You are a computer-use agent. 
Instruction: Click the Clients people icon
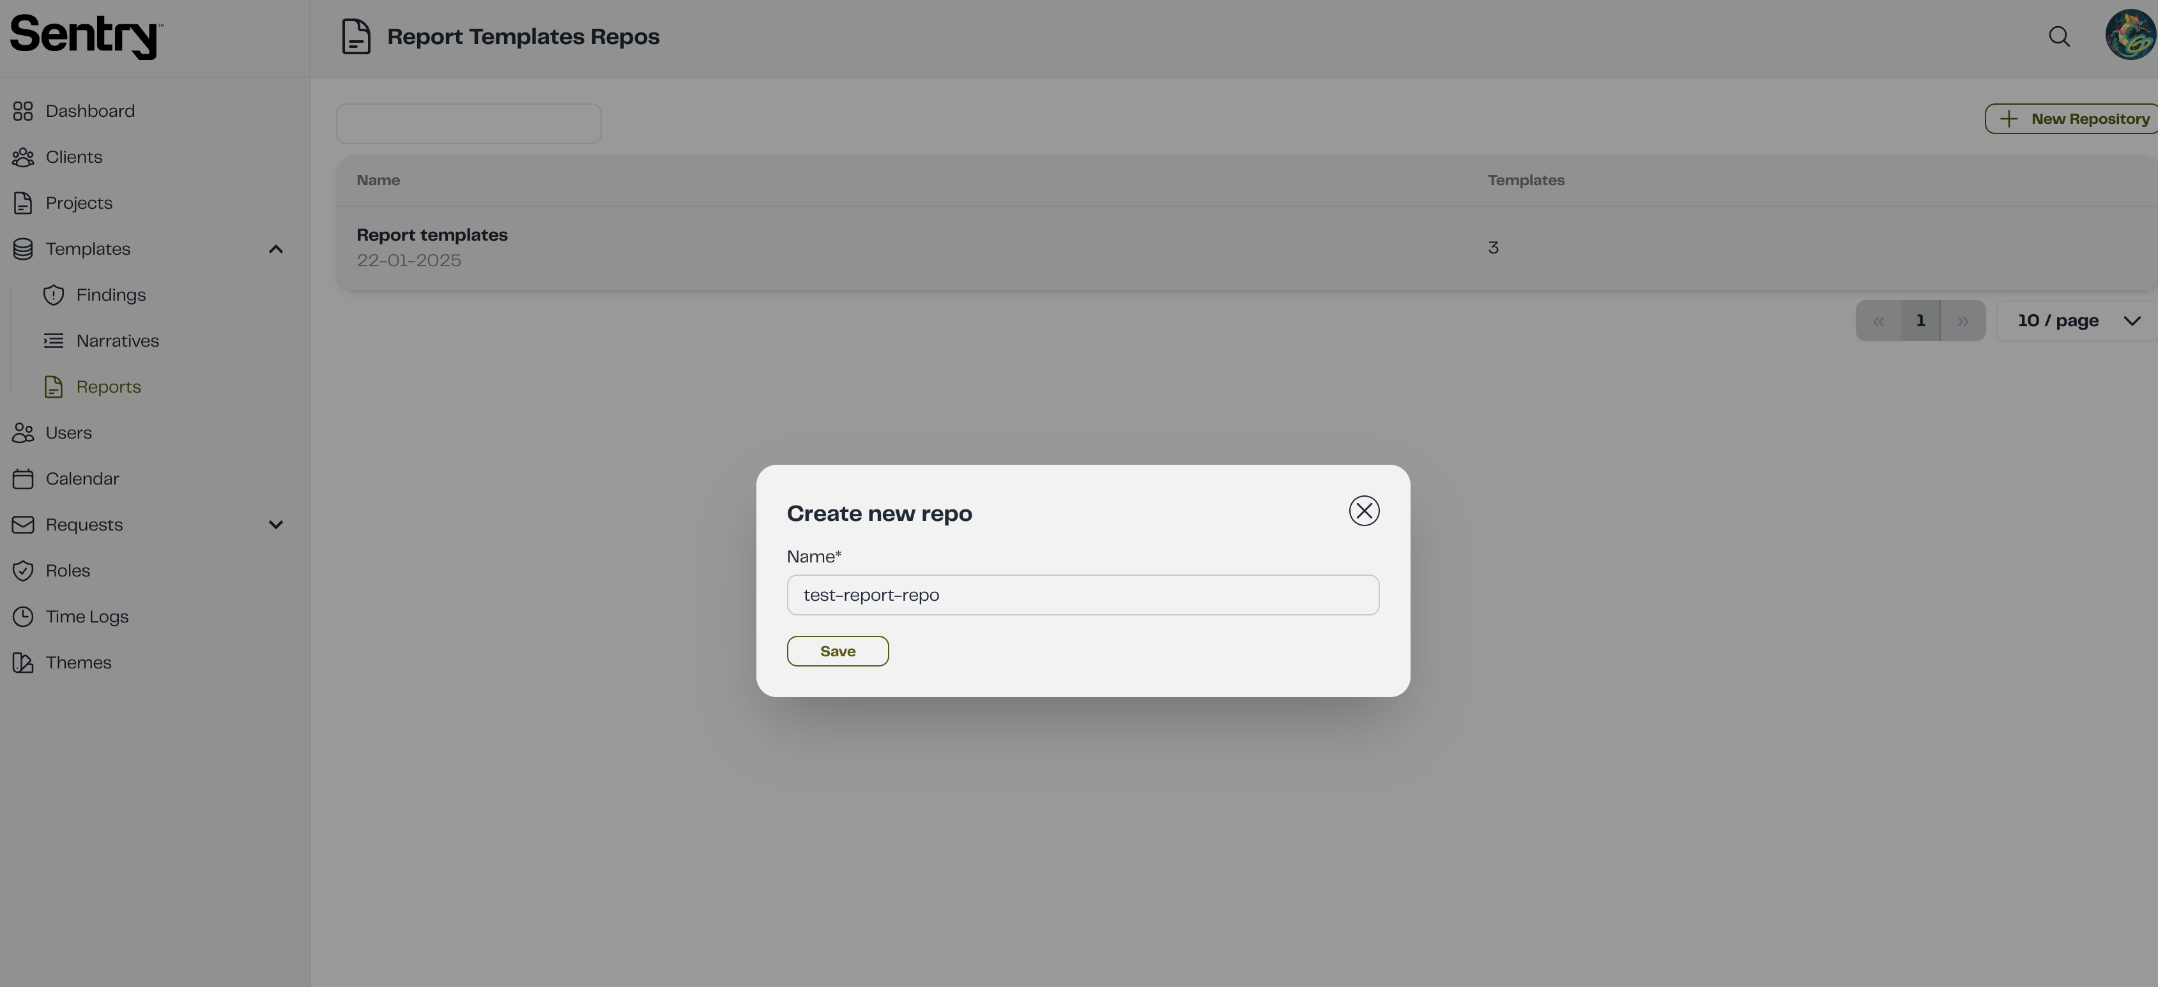point(22,158)
